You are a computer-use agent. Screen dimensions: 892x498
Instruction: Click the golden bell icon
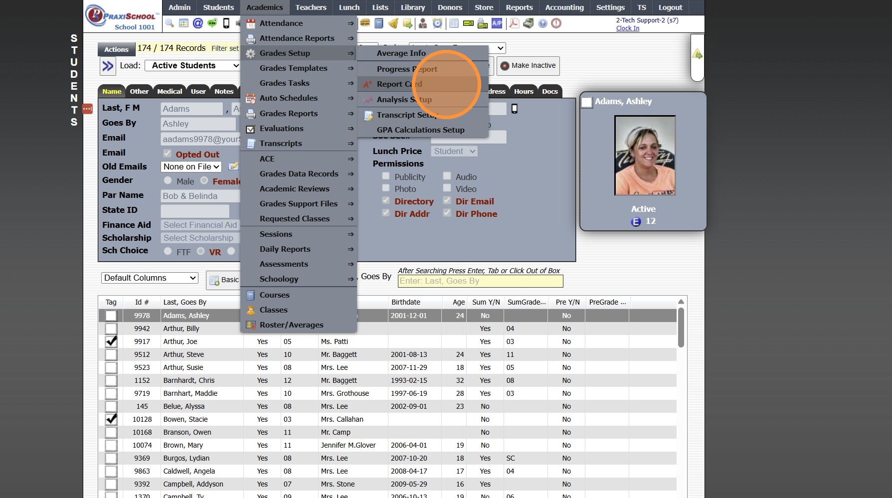393,23
